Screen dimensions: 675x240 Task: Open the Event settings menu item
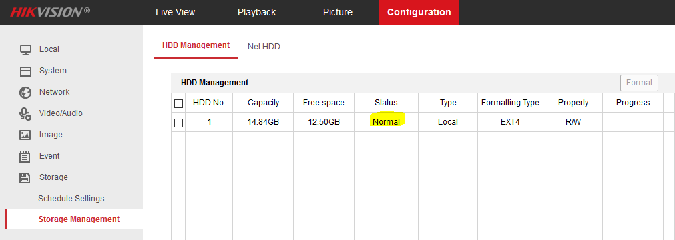pos(49,156)
